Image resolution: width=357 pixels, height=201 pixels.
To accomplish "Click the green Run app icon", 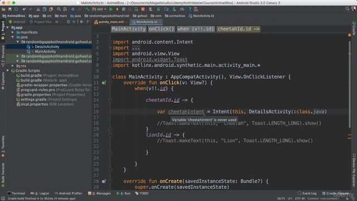I will (111, 9).
